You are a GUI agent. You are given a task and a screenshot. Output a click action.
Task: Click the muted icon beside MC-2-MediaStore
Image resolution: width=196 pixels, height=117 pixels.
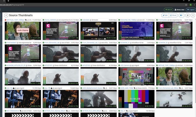point(21,111)
